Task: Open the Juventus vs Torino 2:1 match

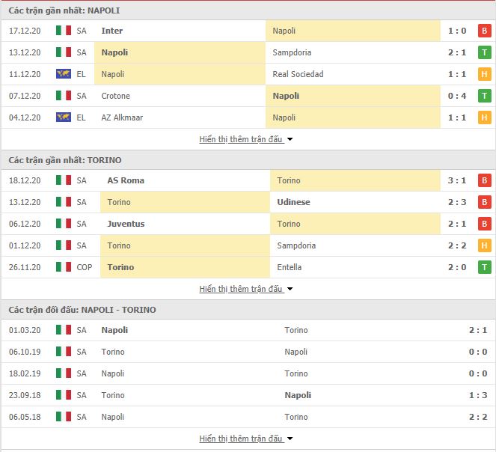Action: tap(248, 224)
